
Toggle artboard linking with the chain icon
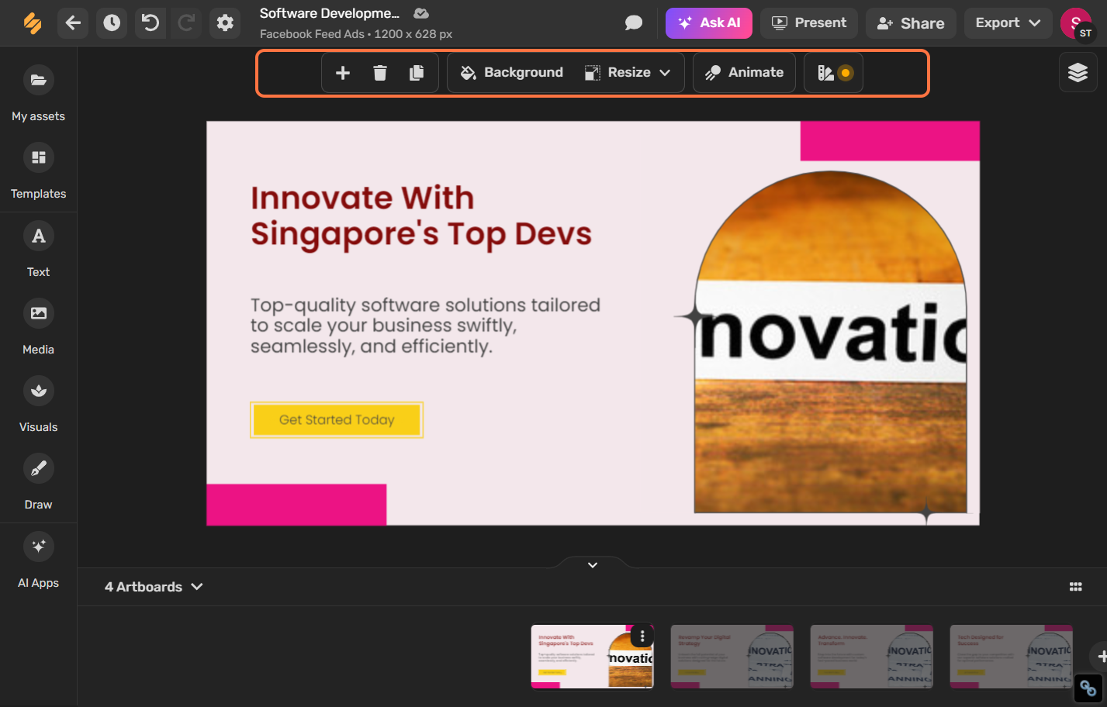[x=1088, y=688]
